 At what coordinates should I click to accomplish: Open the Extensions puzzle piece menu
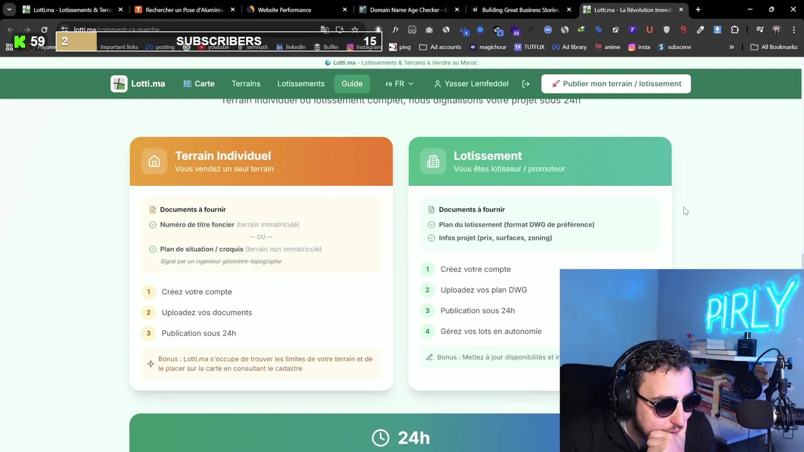[735, 30]
